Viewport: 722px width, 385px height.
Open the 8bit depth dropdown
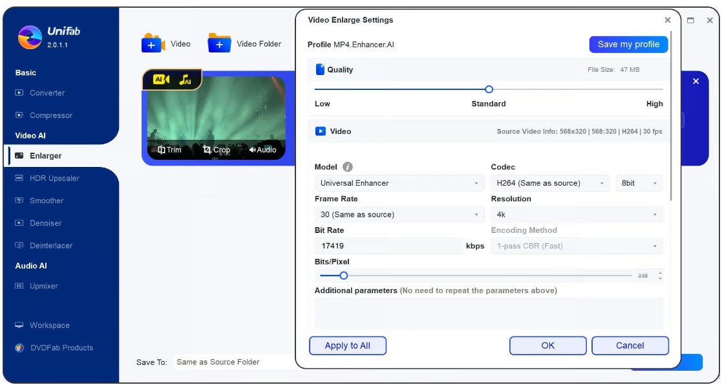639,183
